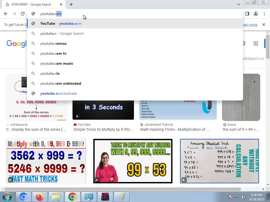Open the 'Learn more' link
270x202 pixels.
click(x=250, y=24)
